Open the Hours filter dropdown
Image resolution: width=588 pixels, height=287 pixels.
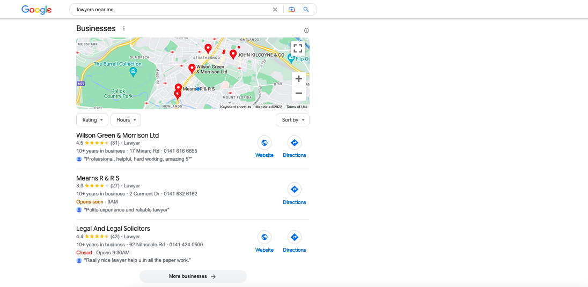(x=126, y=120)
